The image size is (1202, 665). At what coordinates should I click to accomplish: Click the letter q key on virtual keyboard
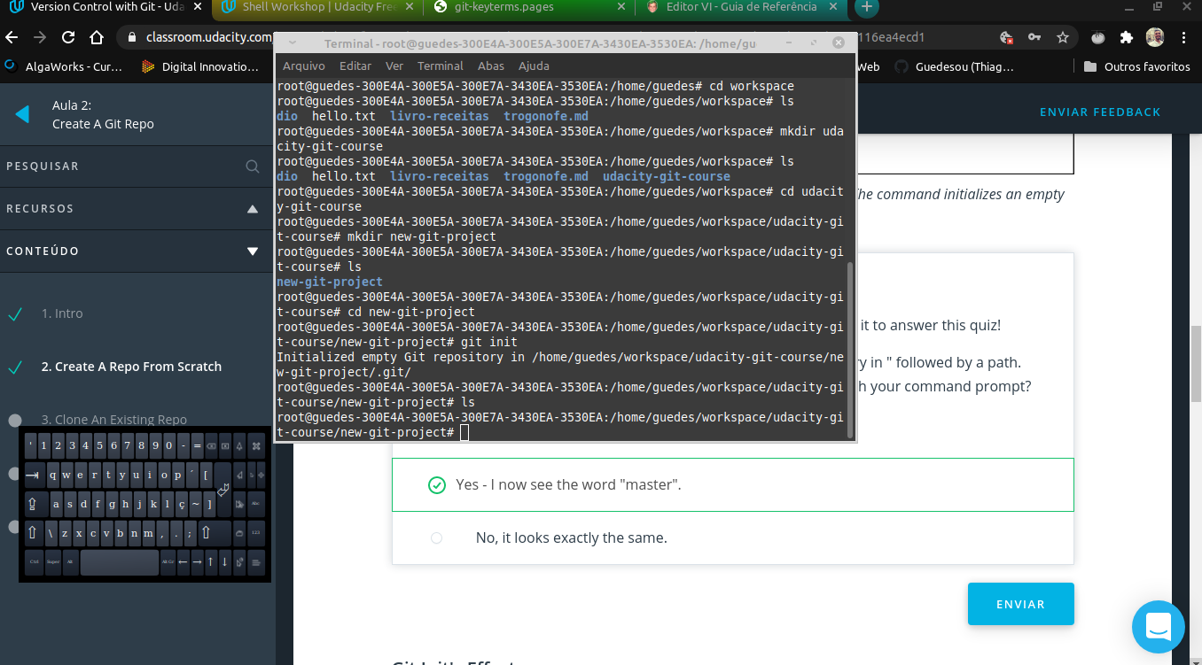(x=53, y=476)
